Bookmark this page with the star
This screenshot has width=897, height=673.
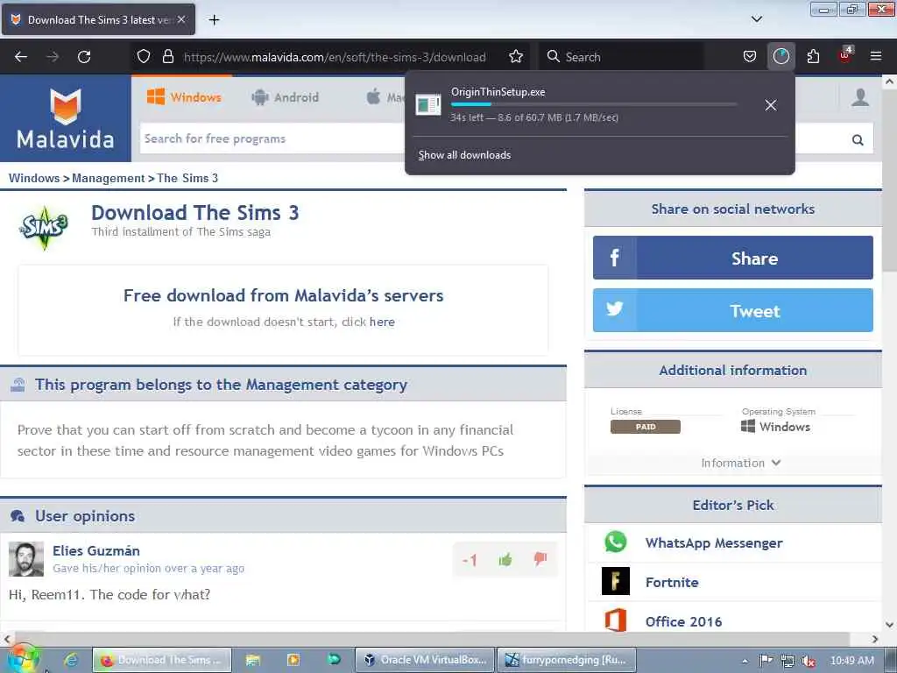(x=516, y=57)
